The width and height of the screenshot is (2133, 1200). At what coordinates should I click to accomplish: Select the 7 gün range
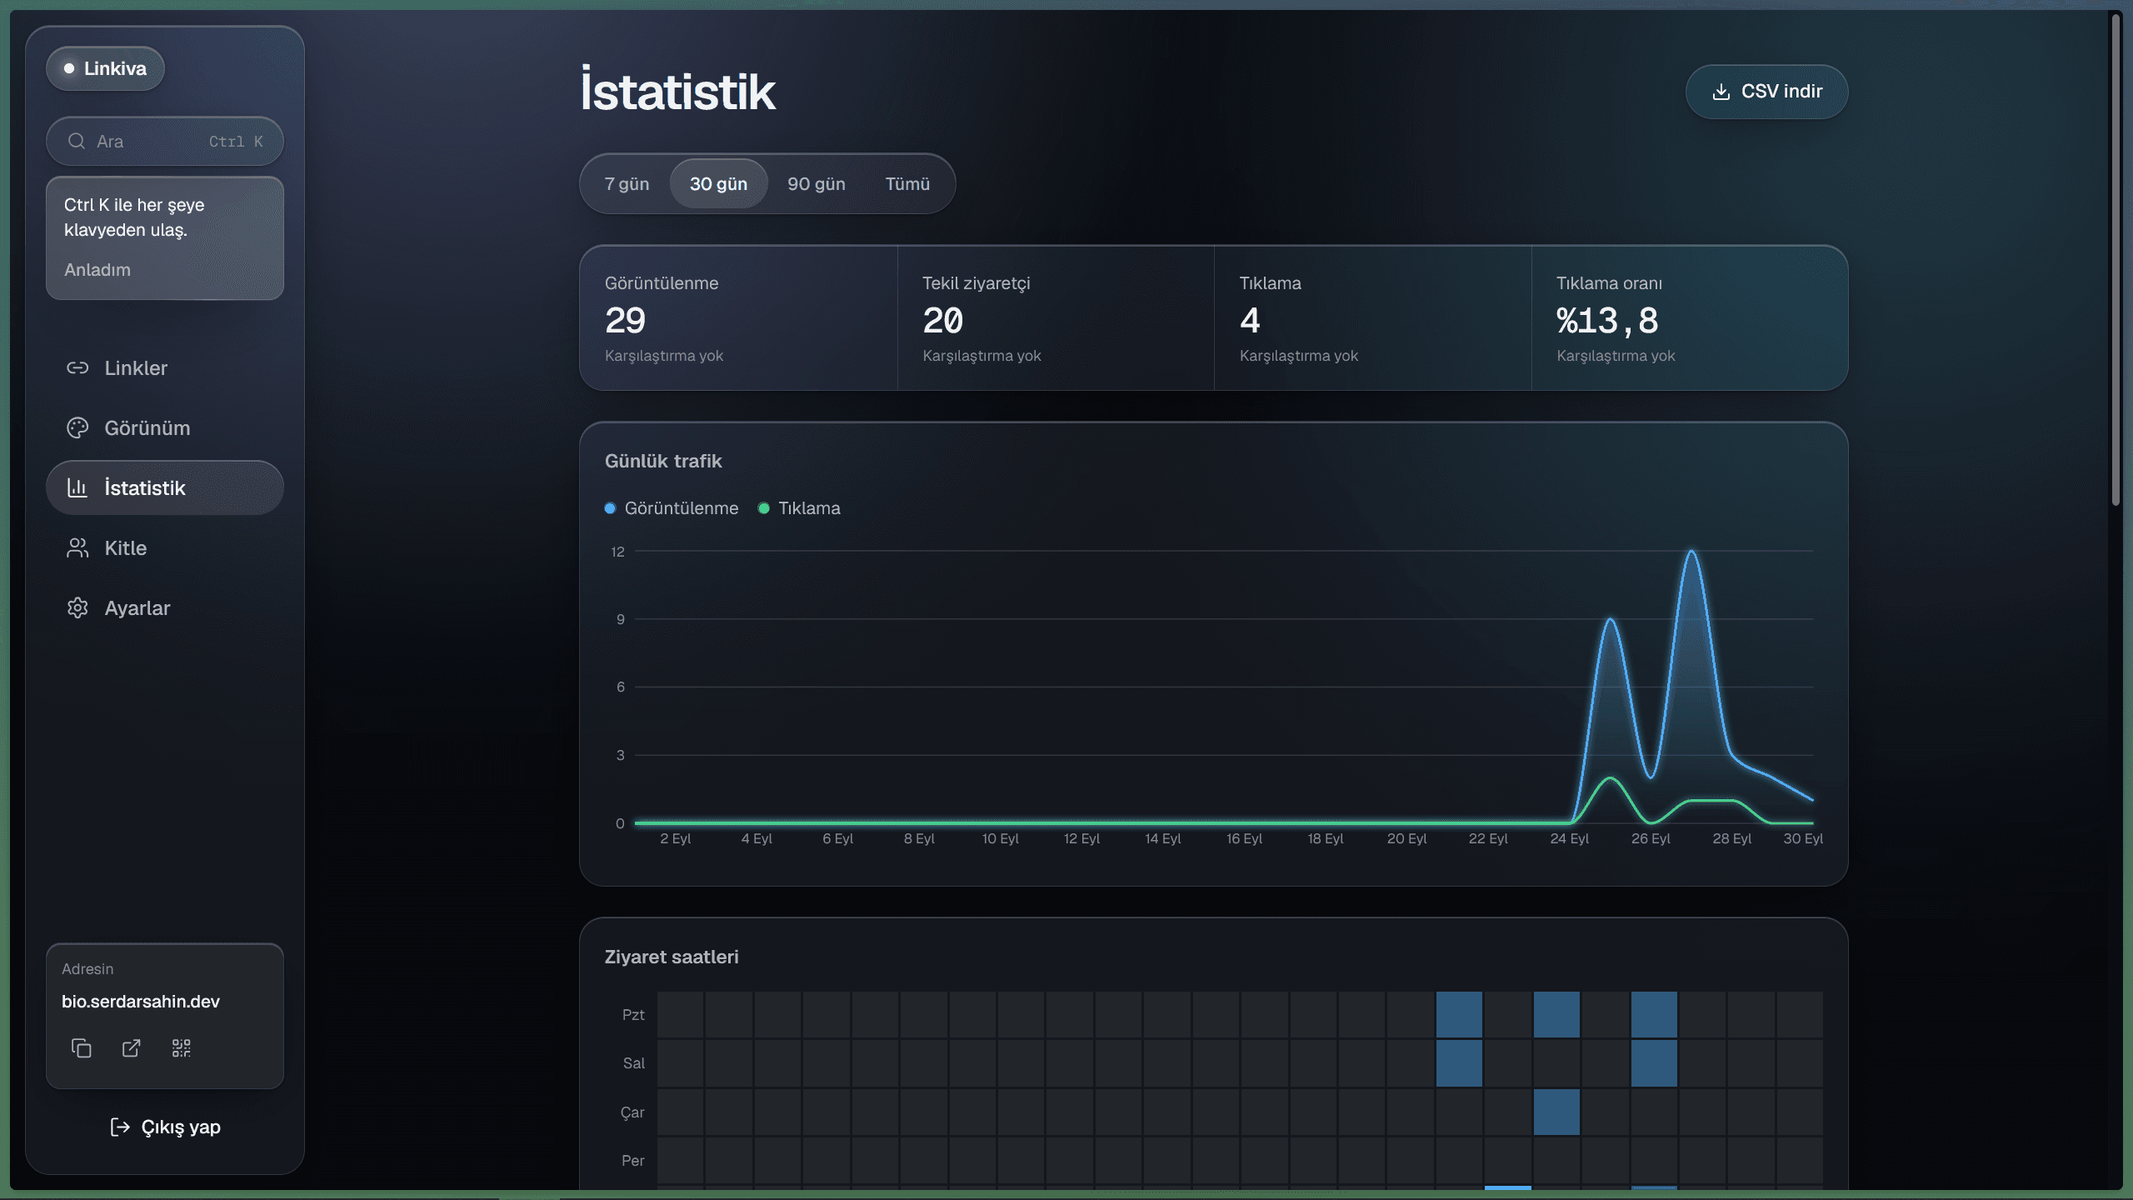(627, 183)
